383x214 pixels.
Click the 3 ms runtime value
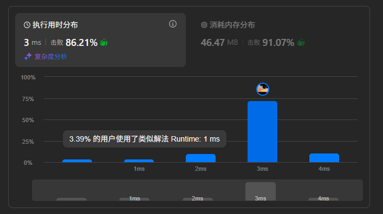pyautogui.click(x=33, y=42)
